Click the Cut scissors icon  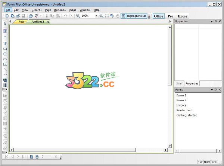(x=47, y=16)
